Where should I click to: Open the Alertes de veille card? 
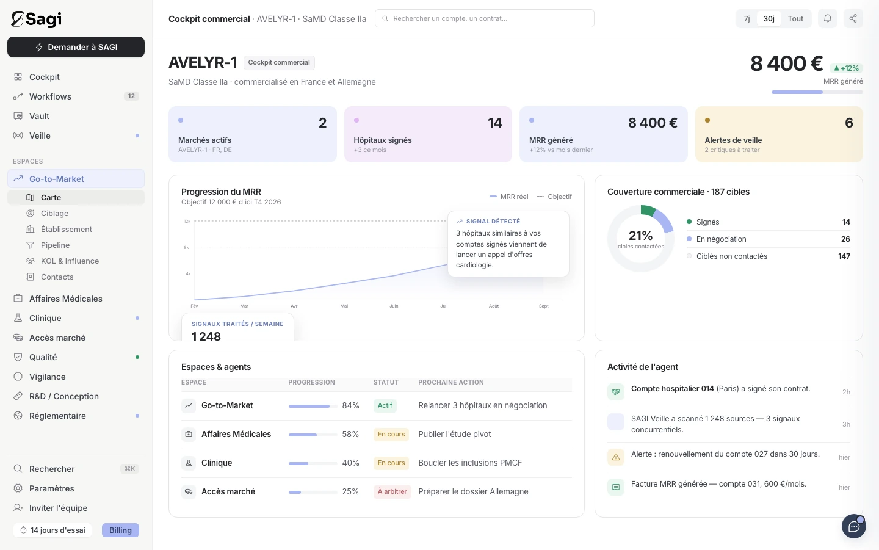pos(779,134)
